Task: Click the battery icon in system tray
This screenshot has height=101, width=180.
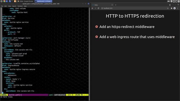Action: pyautogui.click(x=179, y=1)
